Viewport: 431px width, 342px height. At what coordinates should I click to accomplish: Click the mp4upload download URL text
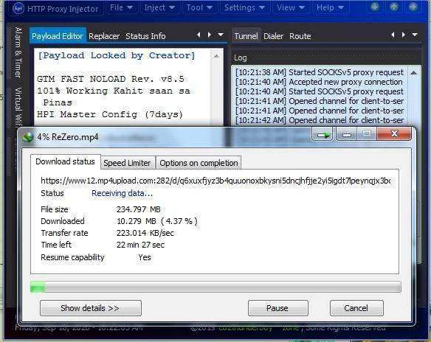click(x=215, y=181)
